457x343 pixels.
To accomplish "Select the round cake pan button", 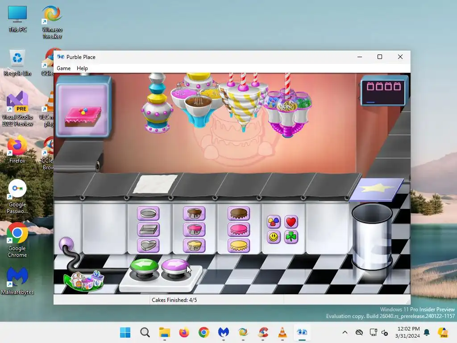I will (148, 213).
